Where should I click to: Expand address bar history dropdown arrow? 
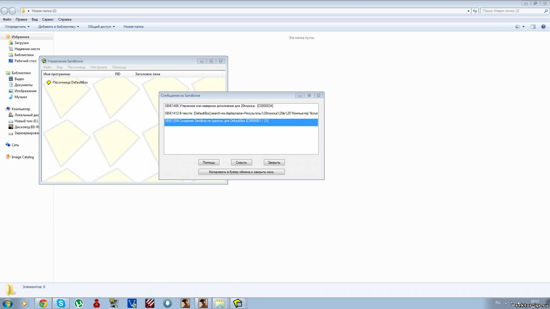point(468,11)
